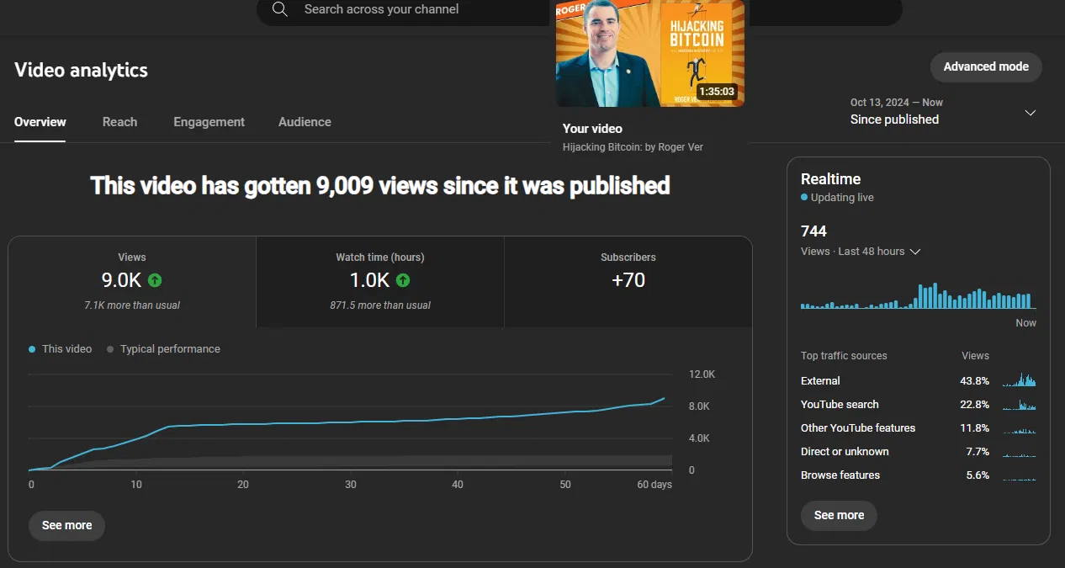Click the Realtime panel heading
Viewport: 1065px width, 568px height.
(830, 179)
